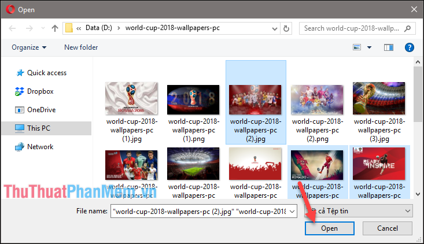The image size is (424, 244).
Task: Go back with the left arrow
Action: pos(13,28)
